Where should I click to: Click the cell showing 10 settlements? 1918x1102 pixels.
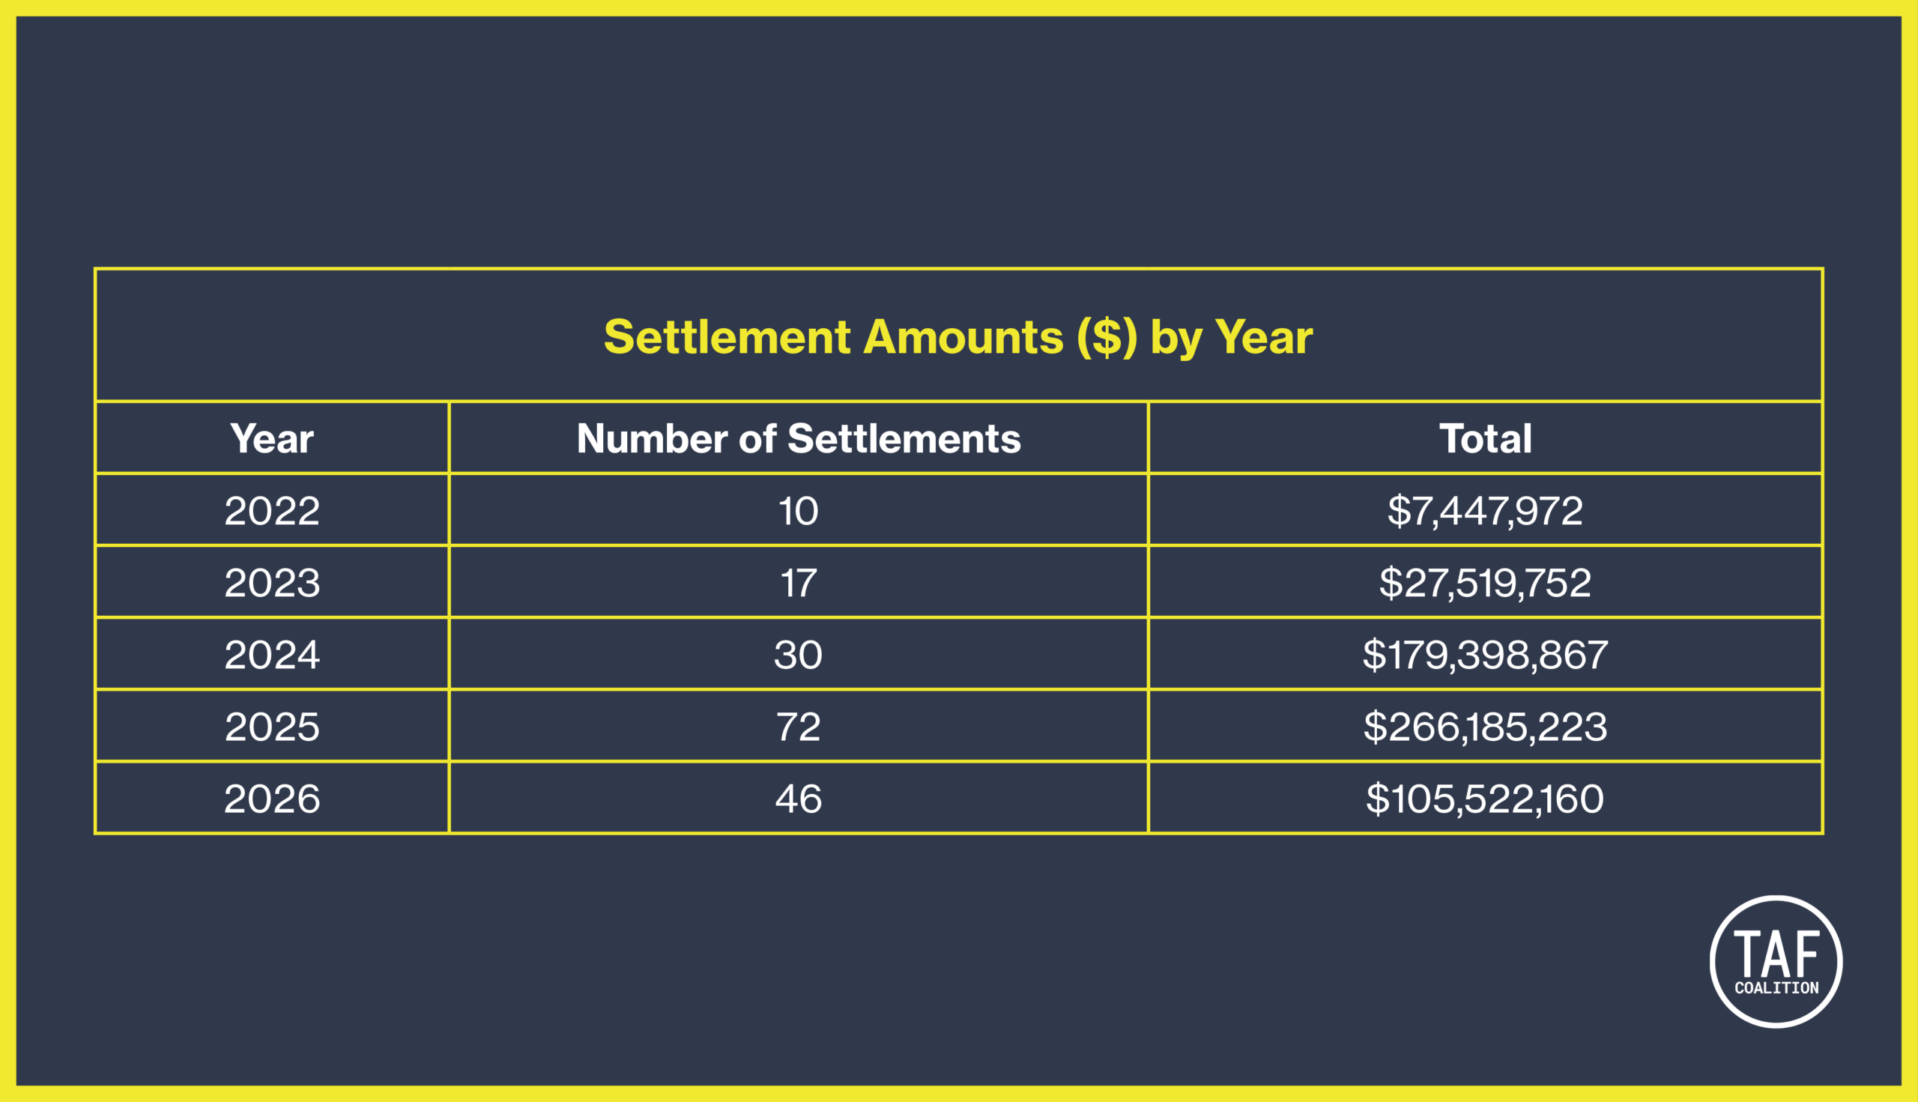799,510
